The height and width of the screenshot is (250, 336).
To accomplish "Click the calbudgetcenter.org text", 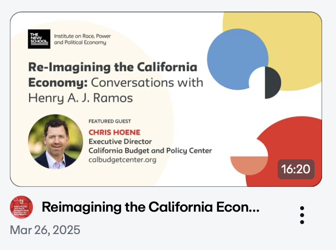I will coord(122,160).
